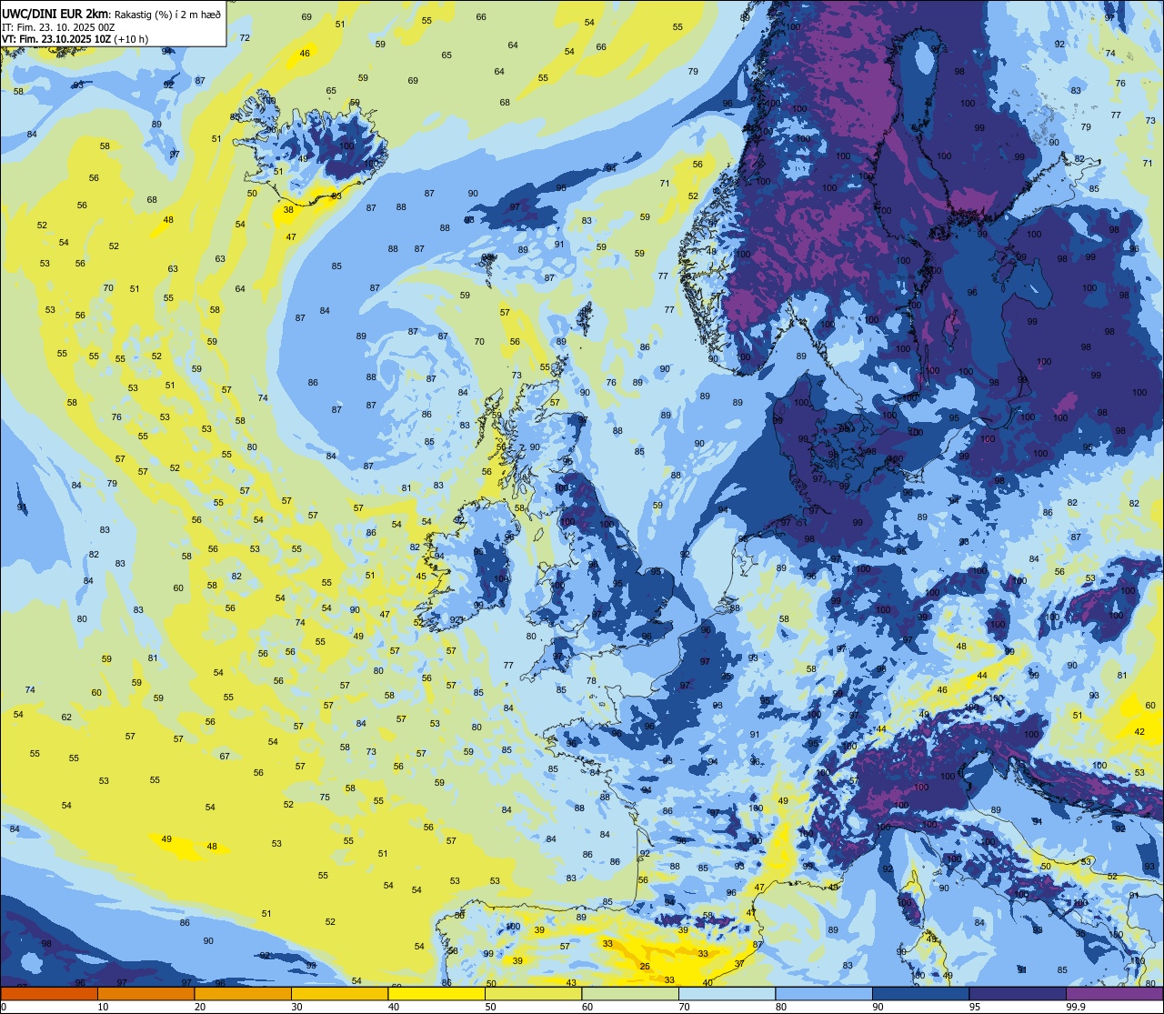Viewport: 1164px width, 1014px height.
Task: Click the map value 72 near the top
Action: click(245, 38)
